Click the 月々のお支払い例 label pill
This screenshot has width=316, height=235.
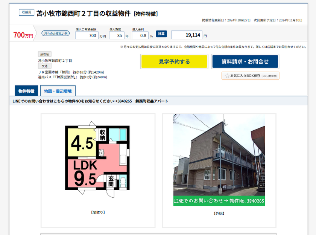pos(55,33)
